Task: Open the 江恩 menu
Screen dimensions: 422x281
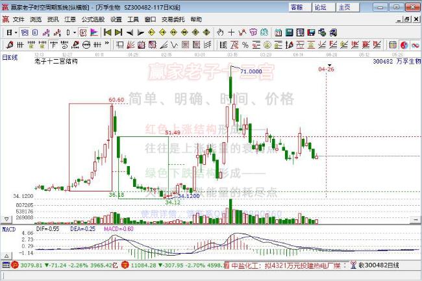Action: [70, 19]
